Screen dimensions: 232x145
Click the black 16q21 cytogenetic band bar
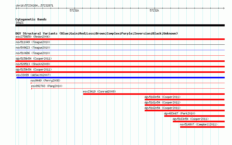pos(120,25)
